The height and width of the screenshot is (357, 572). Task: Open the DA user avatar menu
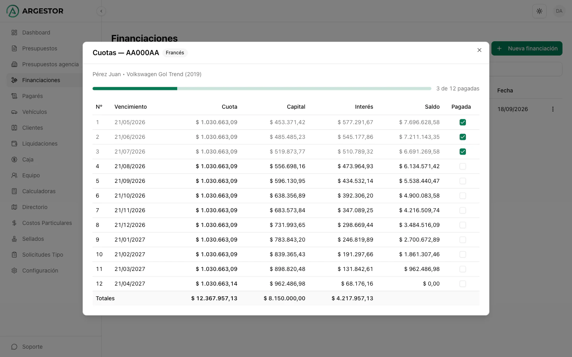coord(559,11)
